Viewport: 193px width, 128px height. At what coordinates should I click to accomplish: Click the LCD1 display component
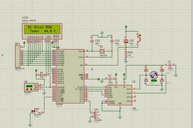42,31
